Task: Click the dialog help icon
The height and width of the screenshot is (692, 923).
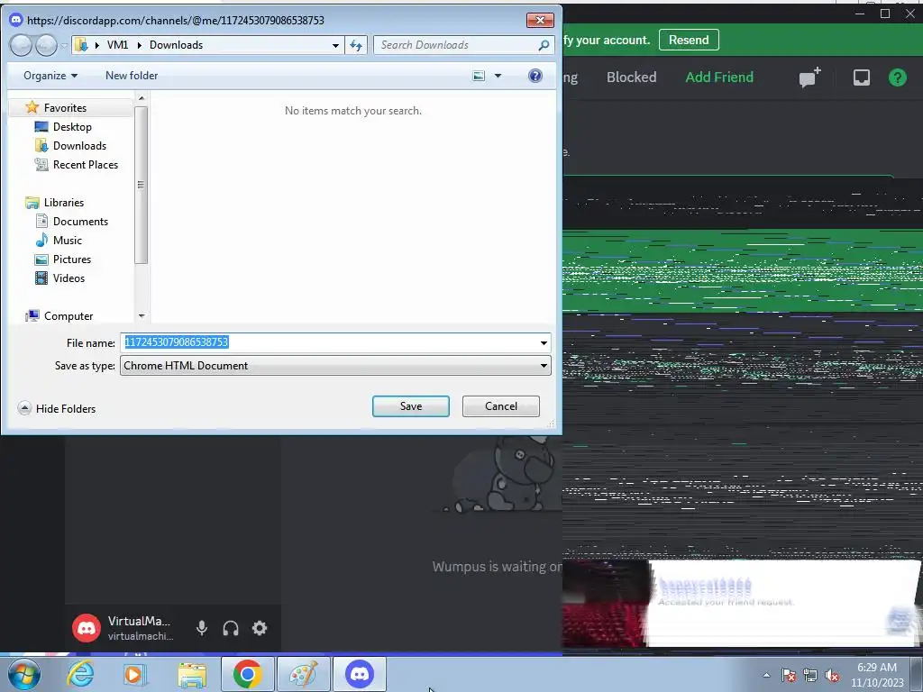Action: 535,76
